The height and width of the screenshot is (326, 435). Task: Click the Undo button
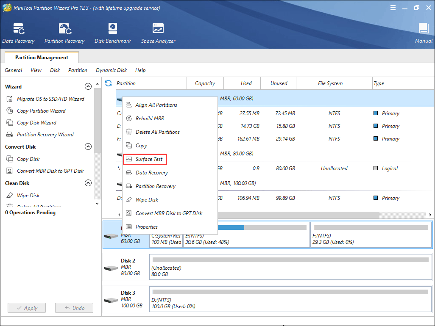(74, 308)
